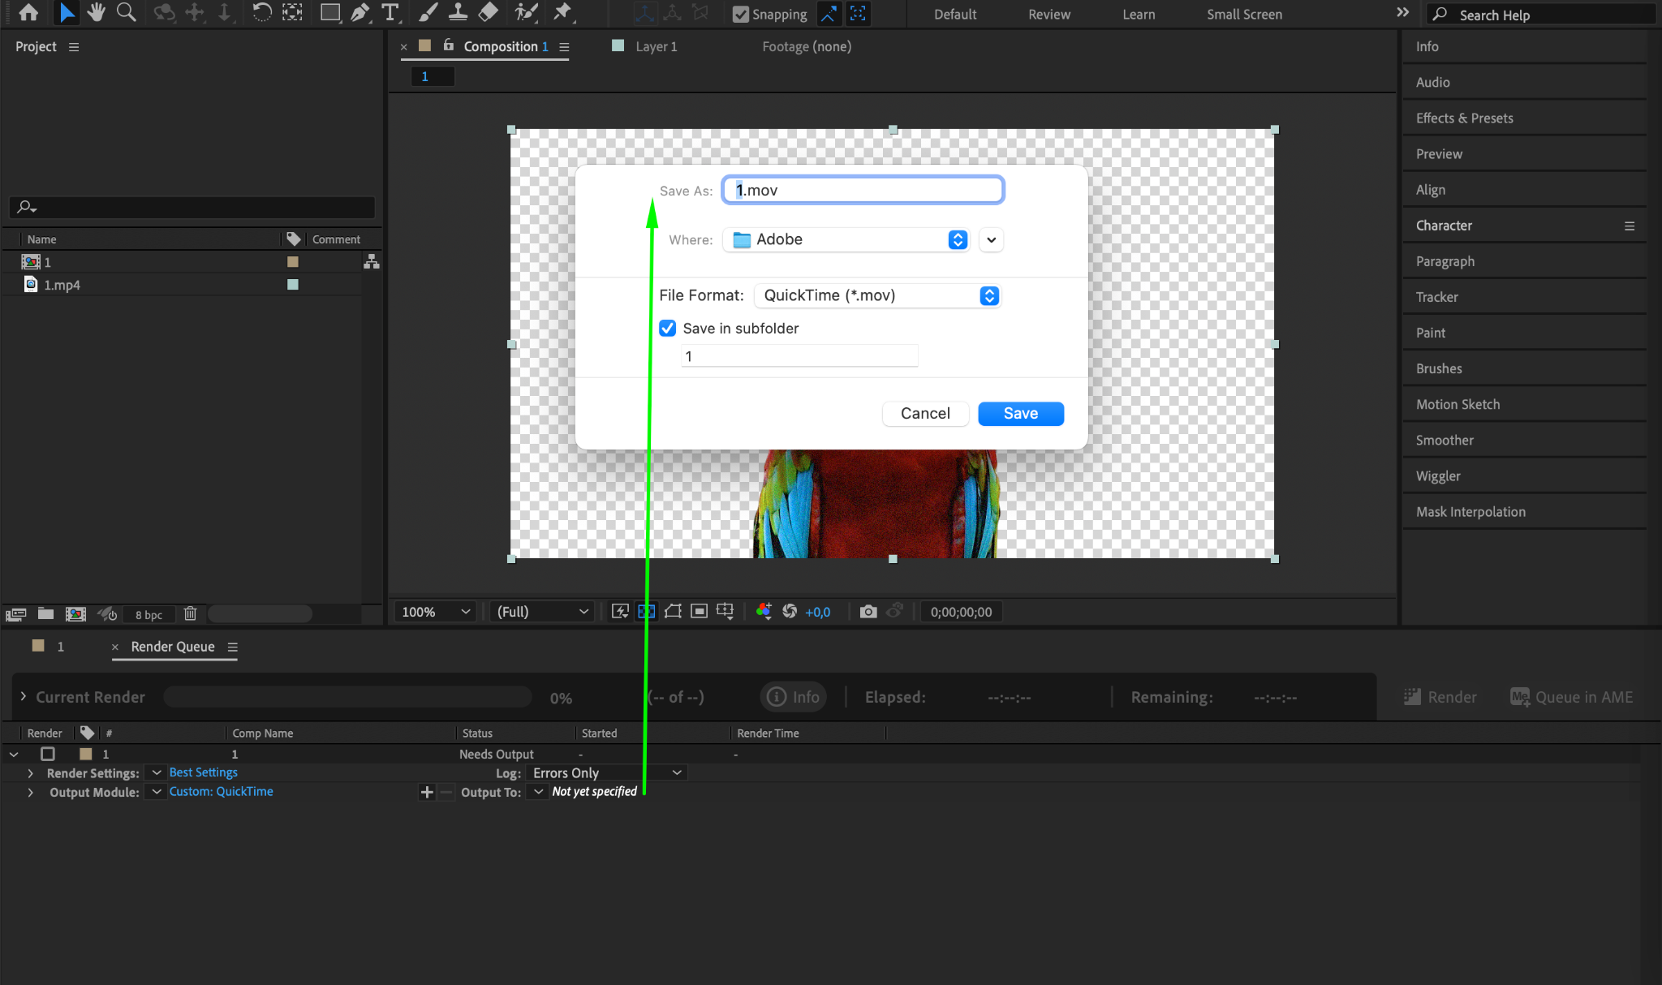The height and width of the screenshot is (985, 1662).
Task: Take snapshot with camera icon
Action: 868,612
